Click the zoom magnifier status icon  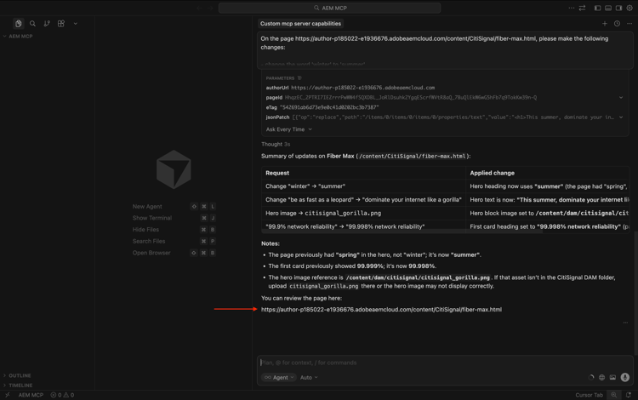point(614,395)
